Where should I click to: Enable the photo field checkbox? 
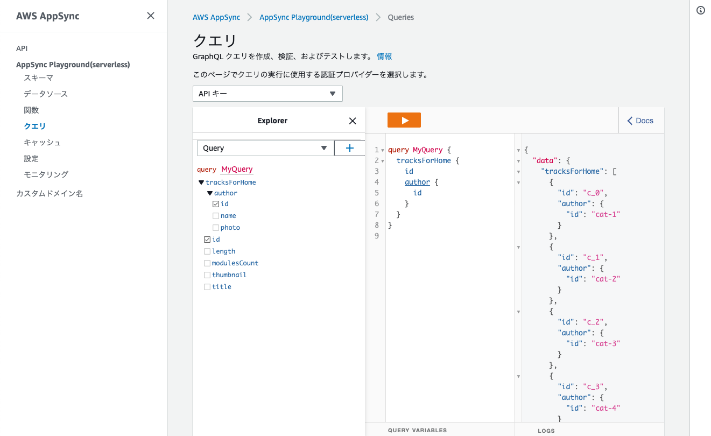(216, 228)
